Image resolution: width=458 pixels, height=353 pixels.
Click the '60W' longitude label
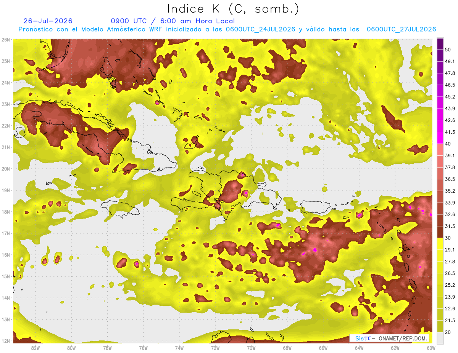[431, 348]
